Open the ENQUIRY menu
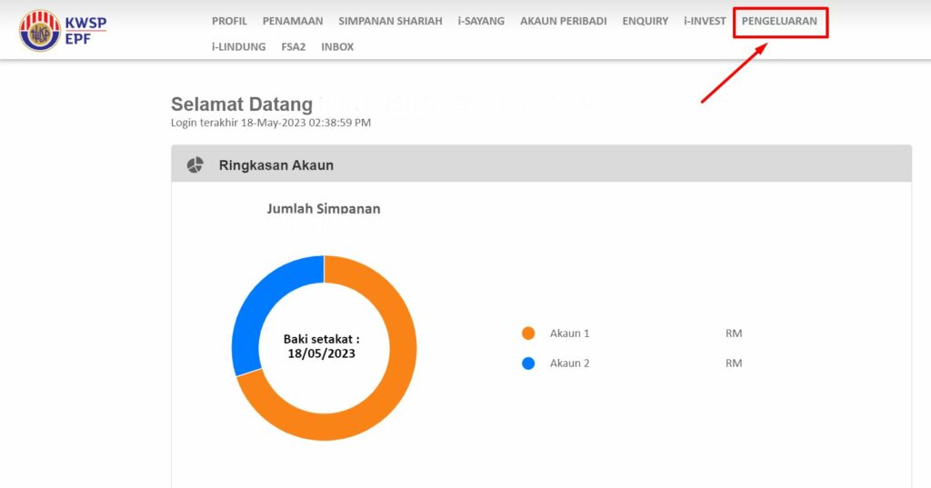 pyautogui.click(x=645, y=21)
